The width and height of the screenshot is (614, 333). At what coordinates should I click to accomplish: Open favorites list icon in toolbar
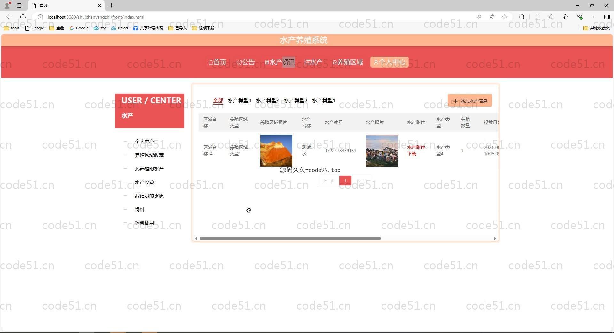[551, 17]
